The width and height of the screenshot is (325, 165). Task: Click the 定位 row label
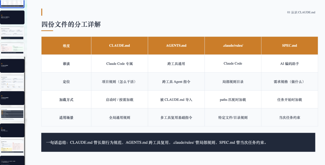(x=66, y=82)
